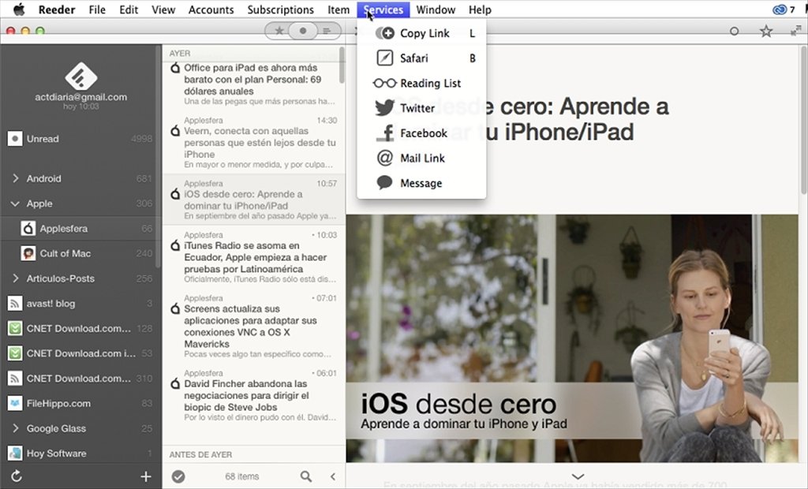Click the ANTES DE AYER section header
Screen dimensions: 808x489
coord(200,454)
